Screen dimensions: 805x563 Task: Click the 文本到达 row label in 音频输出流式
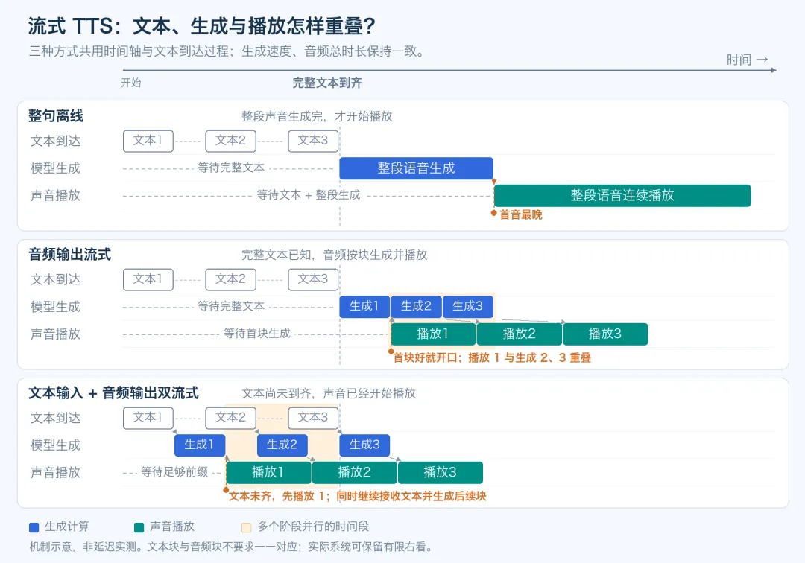55,279
